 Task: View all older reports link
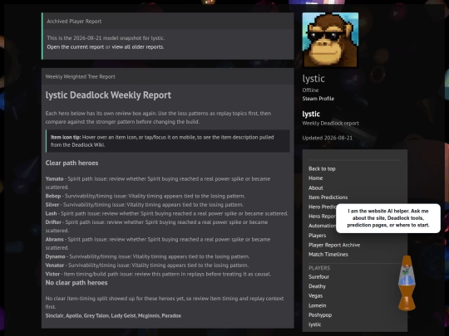tap(137, 46)
